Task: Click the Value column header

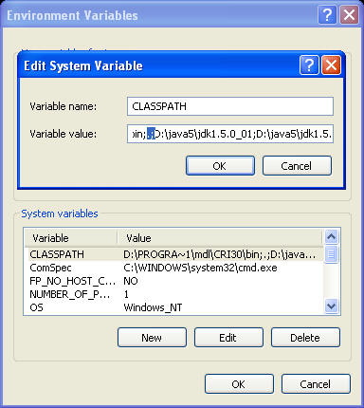Action: (220, 238)
